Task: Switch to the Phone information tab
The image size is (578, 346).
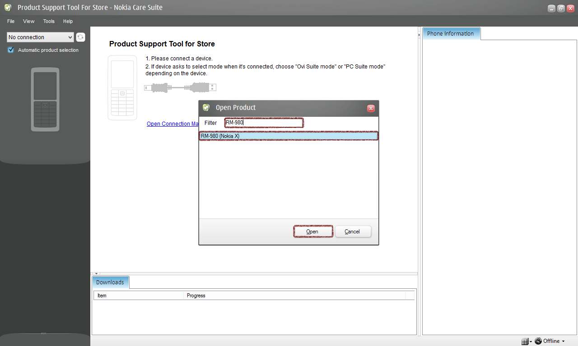Action: (451, 34)
